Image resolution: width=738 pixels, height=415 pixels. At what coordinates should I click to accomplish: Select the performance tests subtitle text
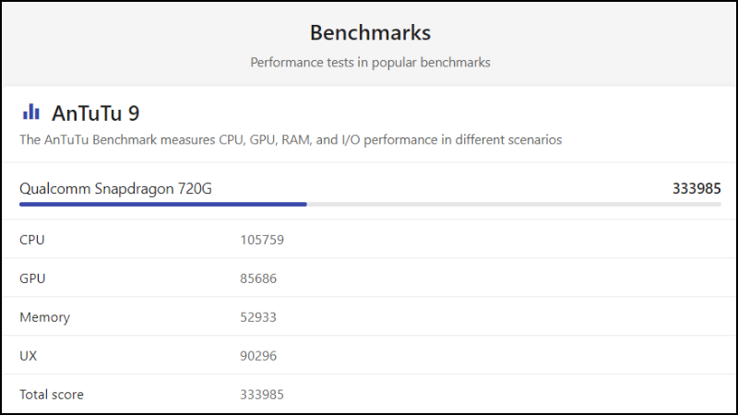370,63
